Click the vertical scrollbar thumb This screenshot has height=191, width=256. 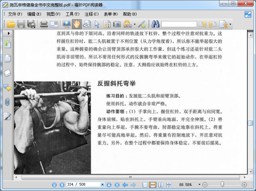click(x=250, y=123)
